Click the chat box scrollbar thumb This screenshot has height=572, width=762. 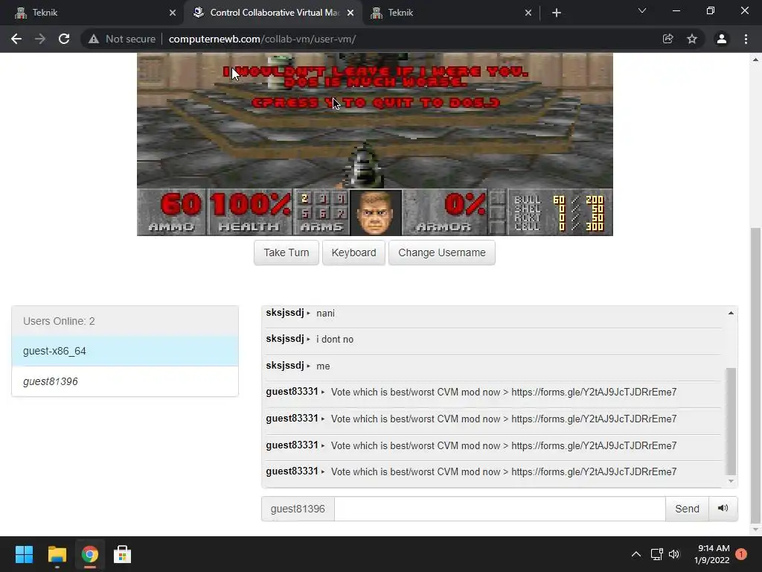(x=731, y=422)
